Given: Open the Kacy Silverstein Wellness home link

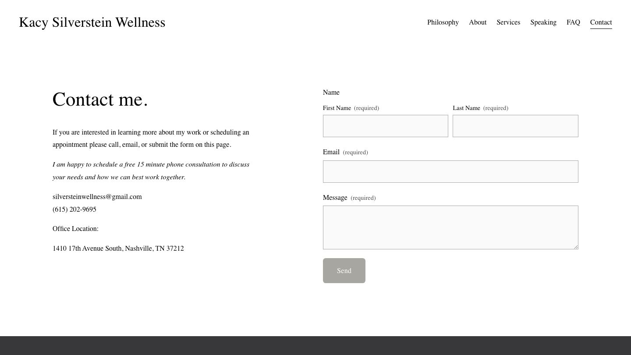Looking at the screenshot, I should (92, 22).
